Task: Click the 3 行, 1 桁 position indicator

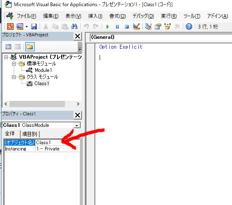Action: point(208,27)
